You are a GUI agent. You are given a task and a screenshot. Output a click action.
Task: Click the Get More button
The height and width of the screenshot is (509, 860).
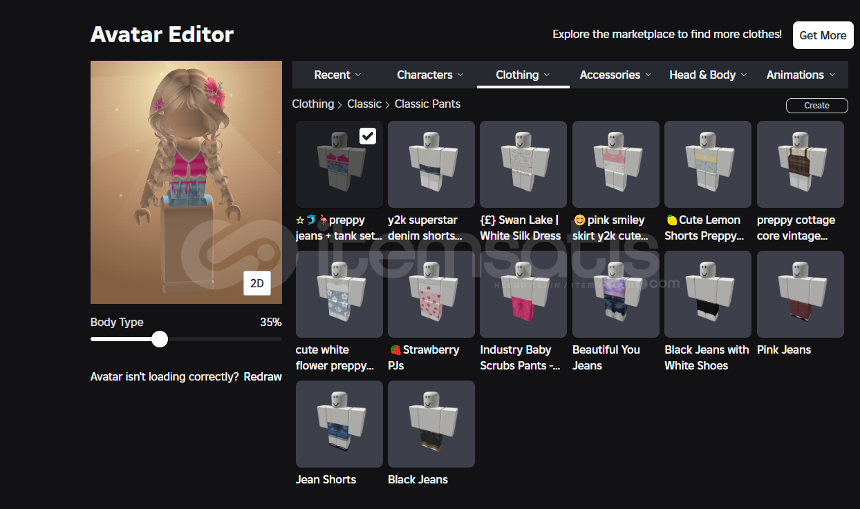coord(823,35)
